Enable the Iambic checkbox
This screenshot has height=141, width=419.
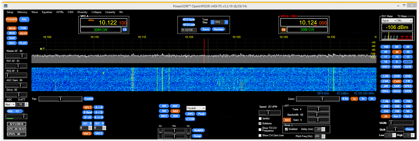point(260,119)
